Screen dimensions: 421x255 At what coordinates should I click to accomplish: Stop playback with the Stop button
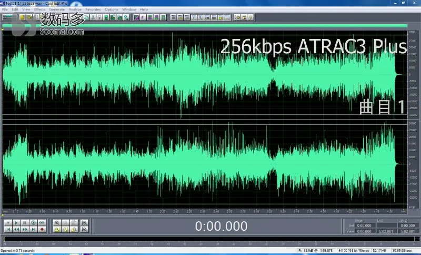tap(8, 223)
